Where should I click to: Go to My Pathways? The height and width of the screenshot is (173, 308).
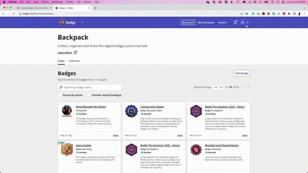(x=206, y=23)
